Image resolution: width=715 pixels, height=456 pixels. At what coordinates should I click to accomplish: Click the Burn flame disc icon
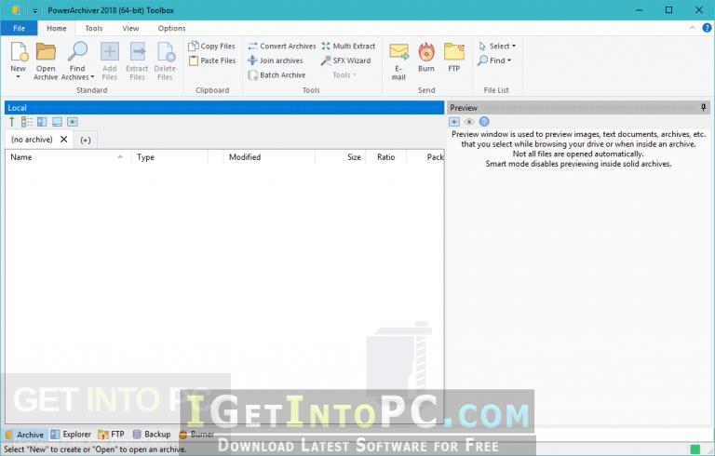426,52
